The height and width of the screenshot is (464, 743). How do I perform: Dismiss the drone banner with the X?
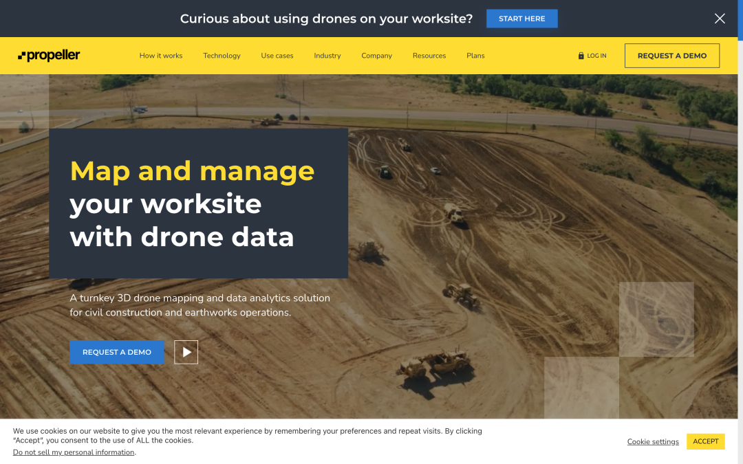(x=720, y=19)
